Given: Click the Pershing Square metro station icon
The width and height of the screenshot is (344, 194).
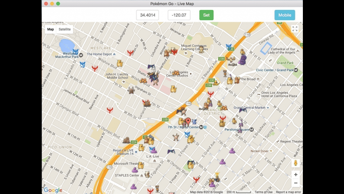Looking at the screenshot, I should (x=251, y=129).
